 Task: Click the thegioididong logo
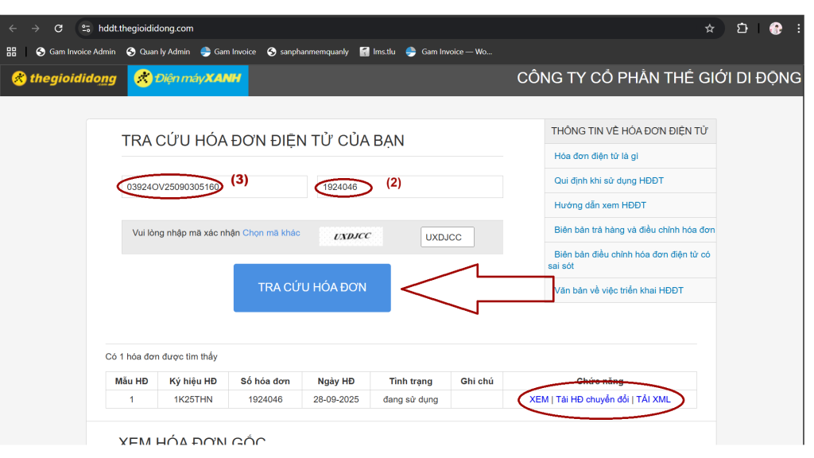pos(64,79)
